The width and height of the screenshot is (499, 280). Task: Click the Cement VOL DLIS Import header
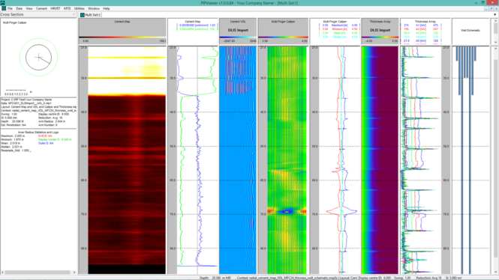coord(238,30)
